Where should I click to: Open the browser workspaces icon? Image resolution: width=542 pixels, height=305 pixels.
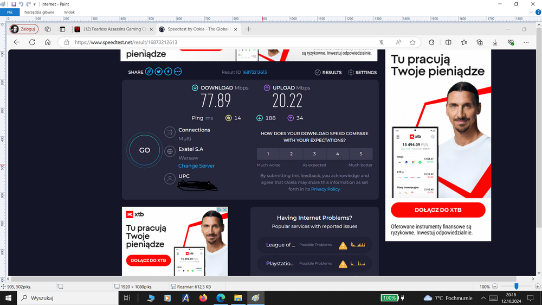click(x=48, y=29)
